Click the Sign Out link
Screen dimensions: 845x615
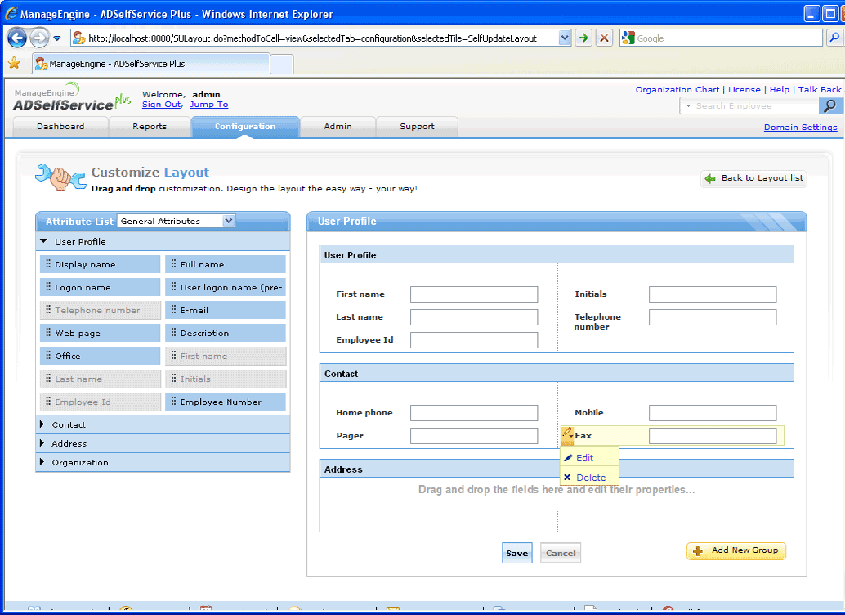tap(162, 105)
